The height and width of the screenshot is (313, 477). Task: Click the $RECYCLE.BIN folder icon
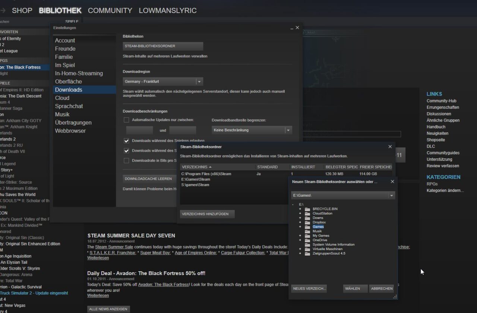(307, 209)
